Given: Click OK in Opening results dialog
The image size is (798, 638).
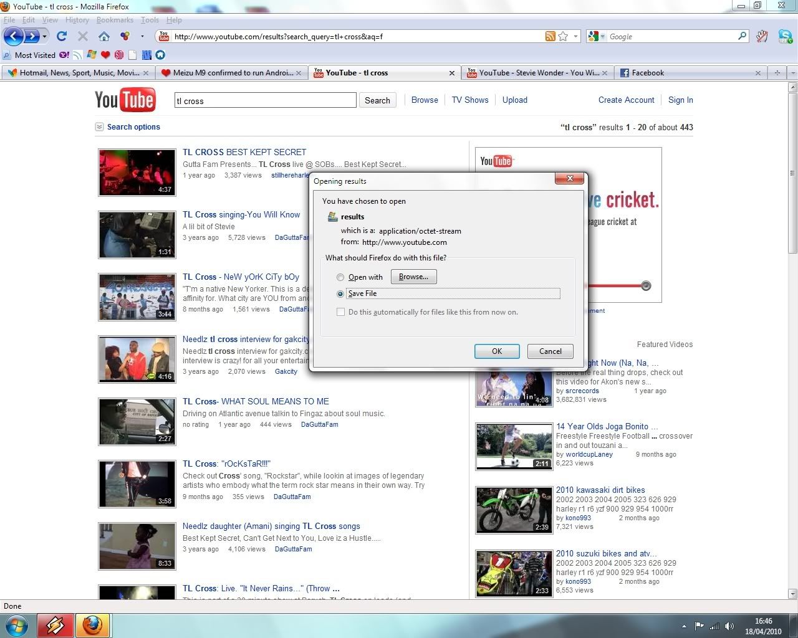Looking at the screenshot, I should point(497,351).
